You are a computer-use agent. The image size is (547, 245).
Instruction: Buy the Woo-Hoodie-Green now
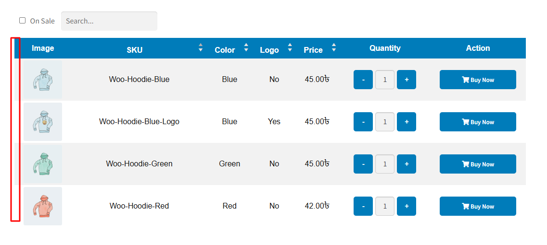coord(478,164)
